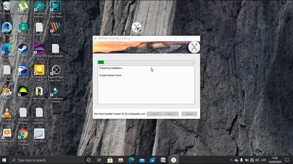Expand hidden system tray icons
Screen dimensions: 293x164
tap(231, 160)
